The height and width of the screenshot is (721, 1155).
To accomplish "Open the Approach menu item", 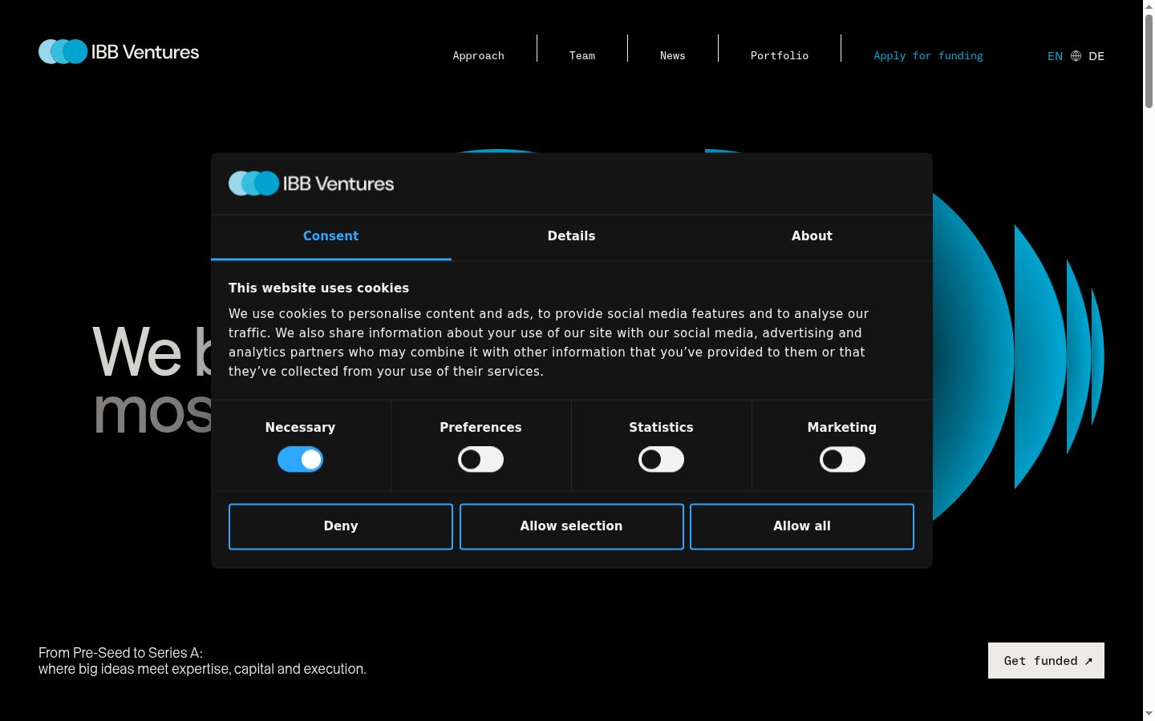I will click(x=478, y=56).
